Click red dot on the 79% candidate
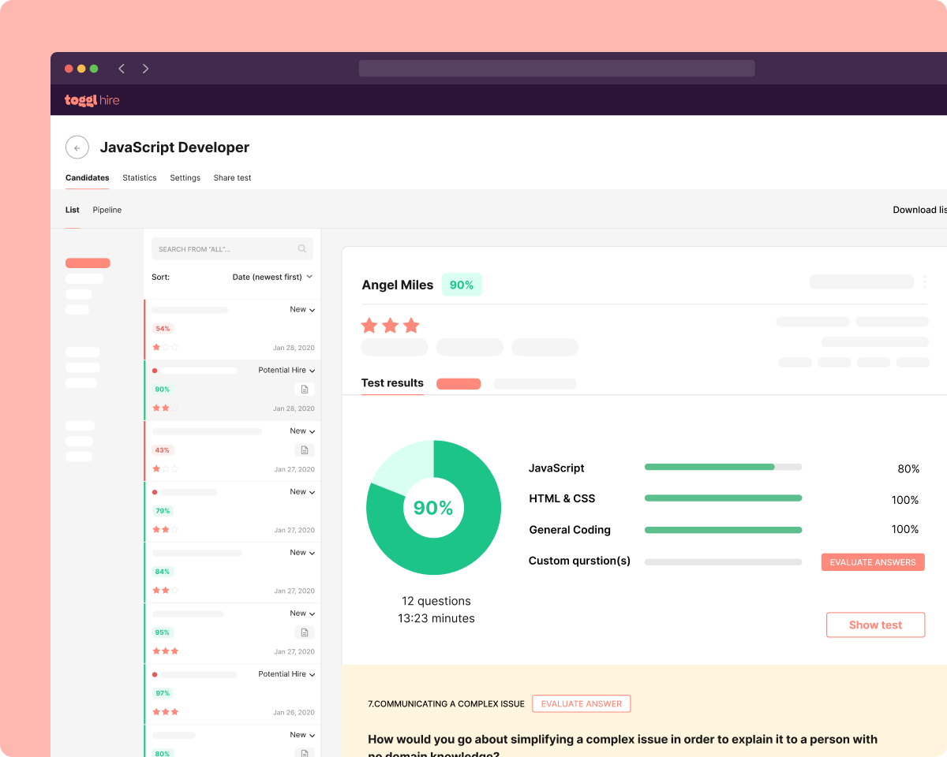 pos(155,492)
